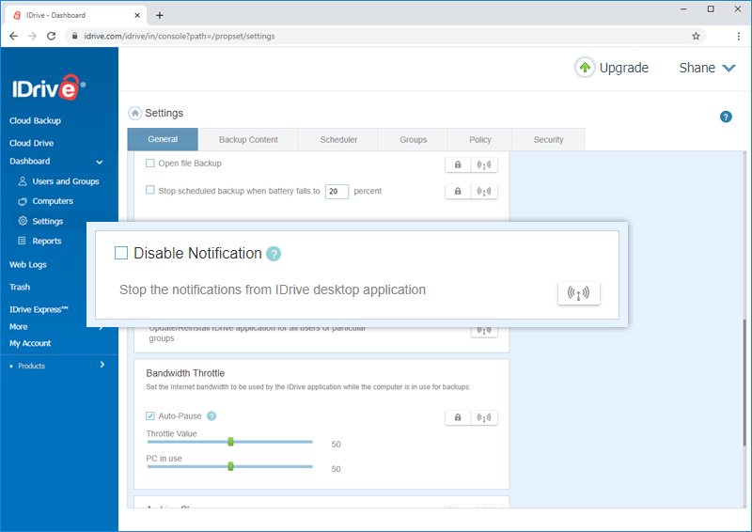The image size is (752, 532).
Task: Open the blue help icon near Settings header
Action: point(726,117)
